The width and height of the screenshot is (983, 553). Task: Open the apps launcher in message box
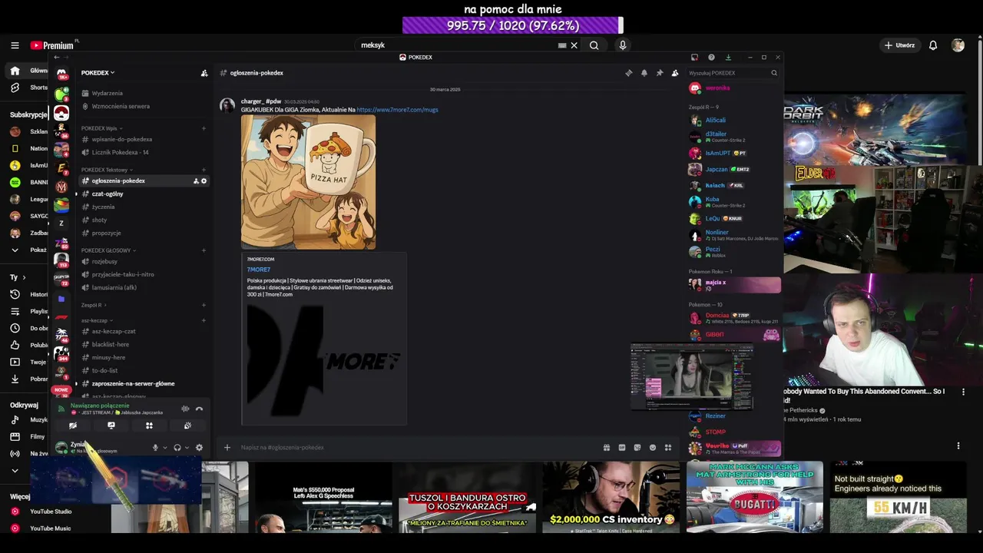point(668,447)
